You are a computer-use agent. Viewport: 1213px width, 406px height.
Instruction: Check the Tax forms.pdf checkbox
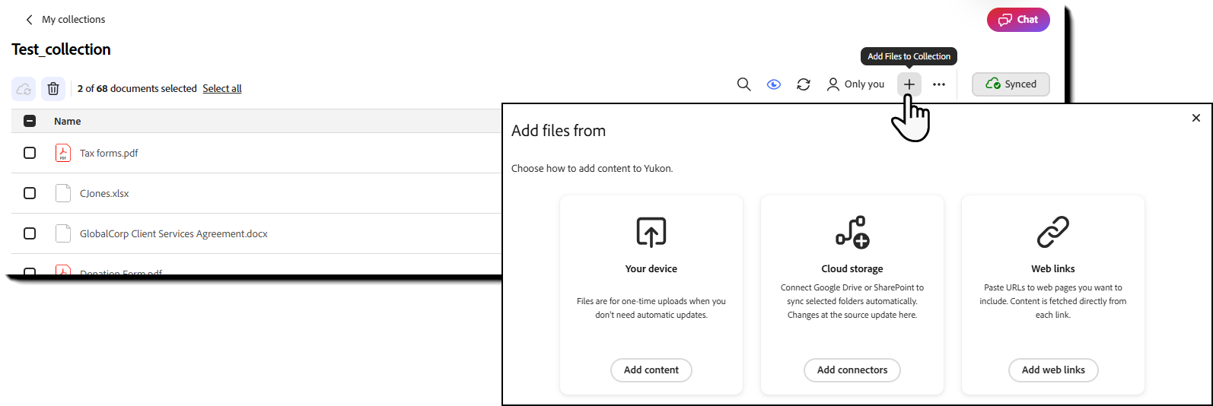[x=30, y=153]
